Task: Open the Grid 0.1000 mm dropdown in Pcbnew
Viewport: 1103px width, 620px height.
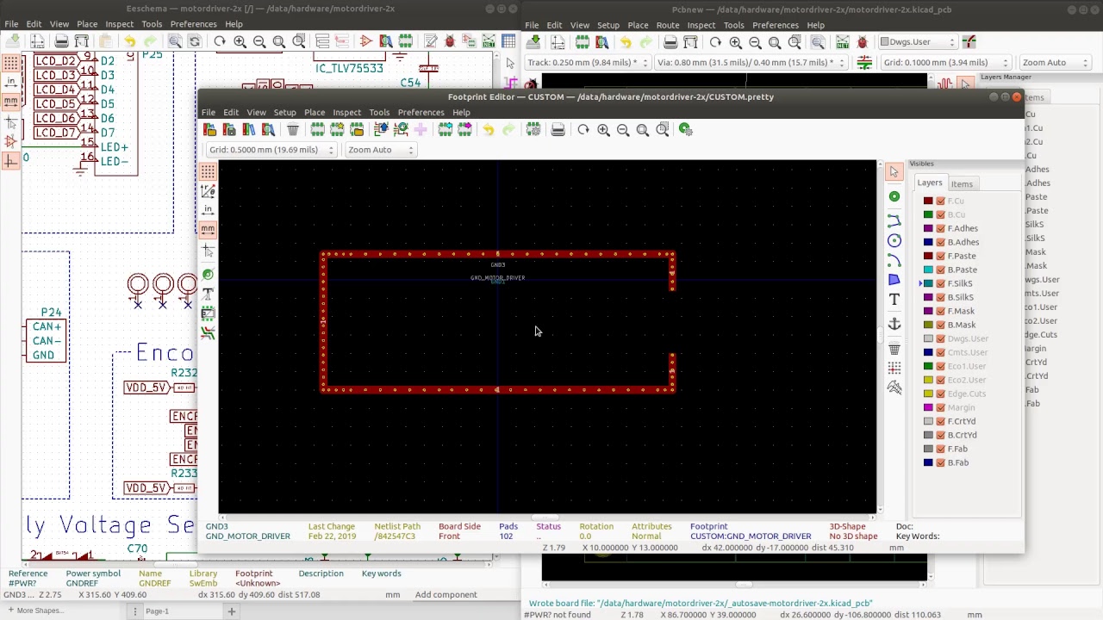Action: (945, 62)
